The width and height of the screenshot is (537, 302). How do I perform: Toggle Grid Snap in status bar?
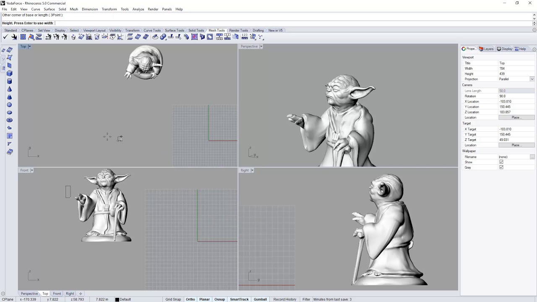(173, 299)
